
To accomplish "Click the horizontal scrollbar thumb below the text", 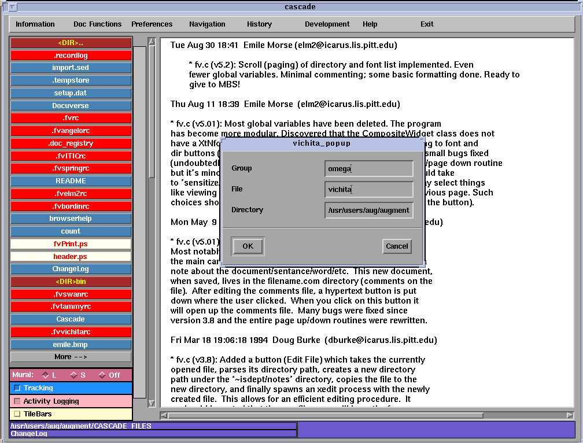I will point(326,415).
